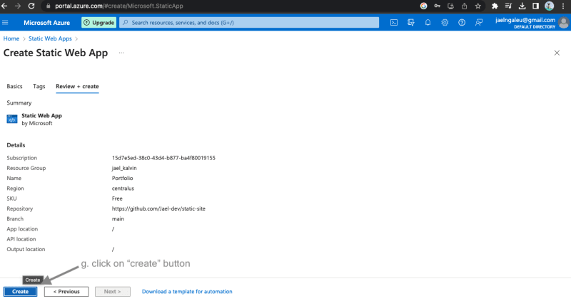Go back with the Previous button
Viewport: 571px width, 301px height.
tap(66, 292)
